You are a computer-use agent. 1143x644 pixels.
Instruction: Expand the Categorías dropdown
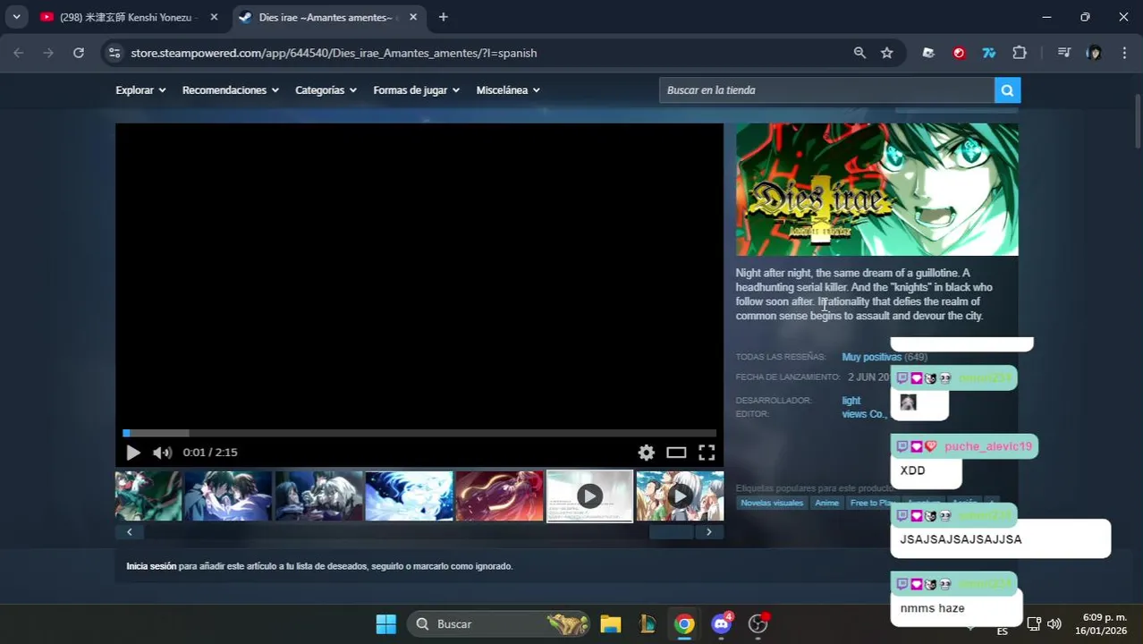tap(326, 90)
